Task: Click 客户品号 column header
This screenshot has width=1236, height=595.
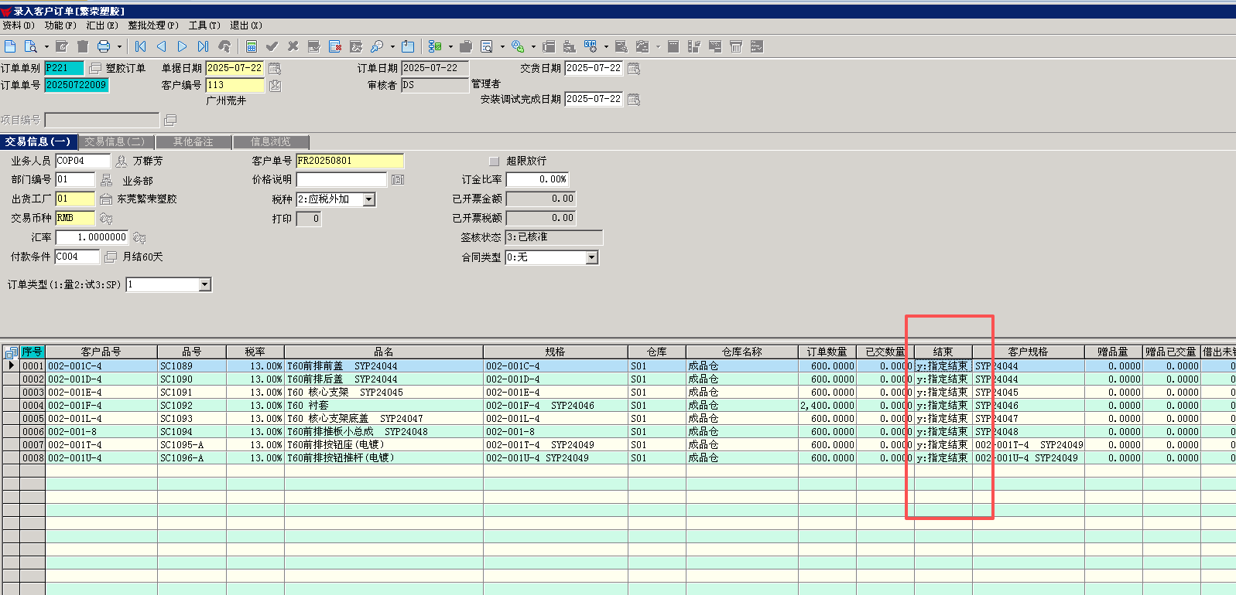Action: click(x=101, y=352)
